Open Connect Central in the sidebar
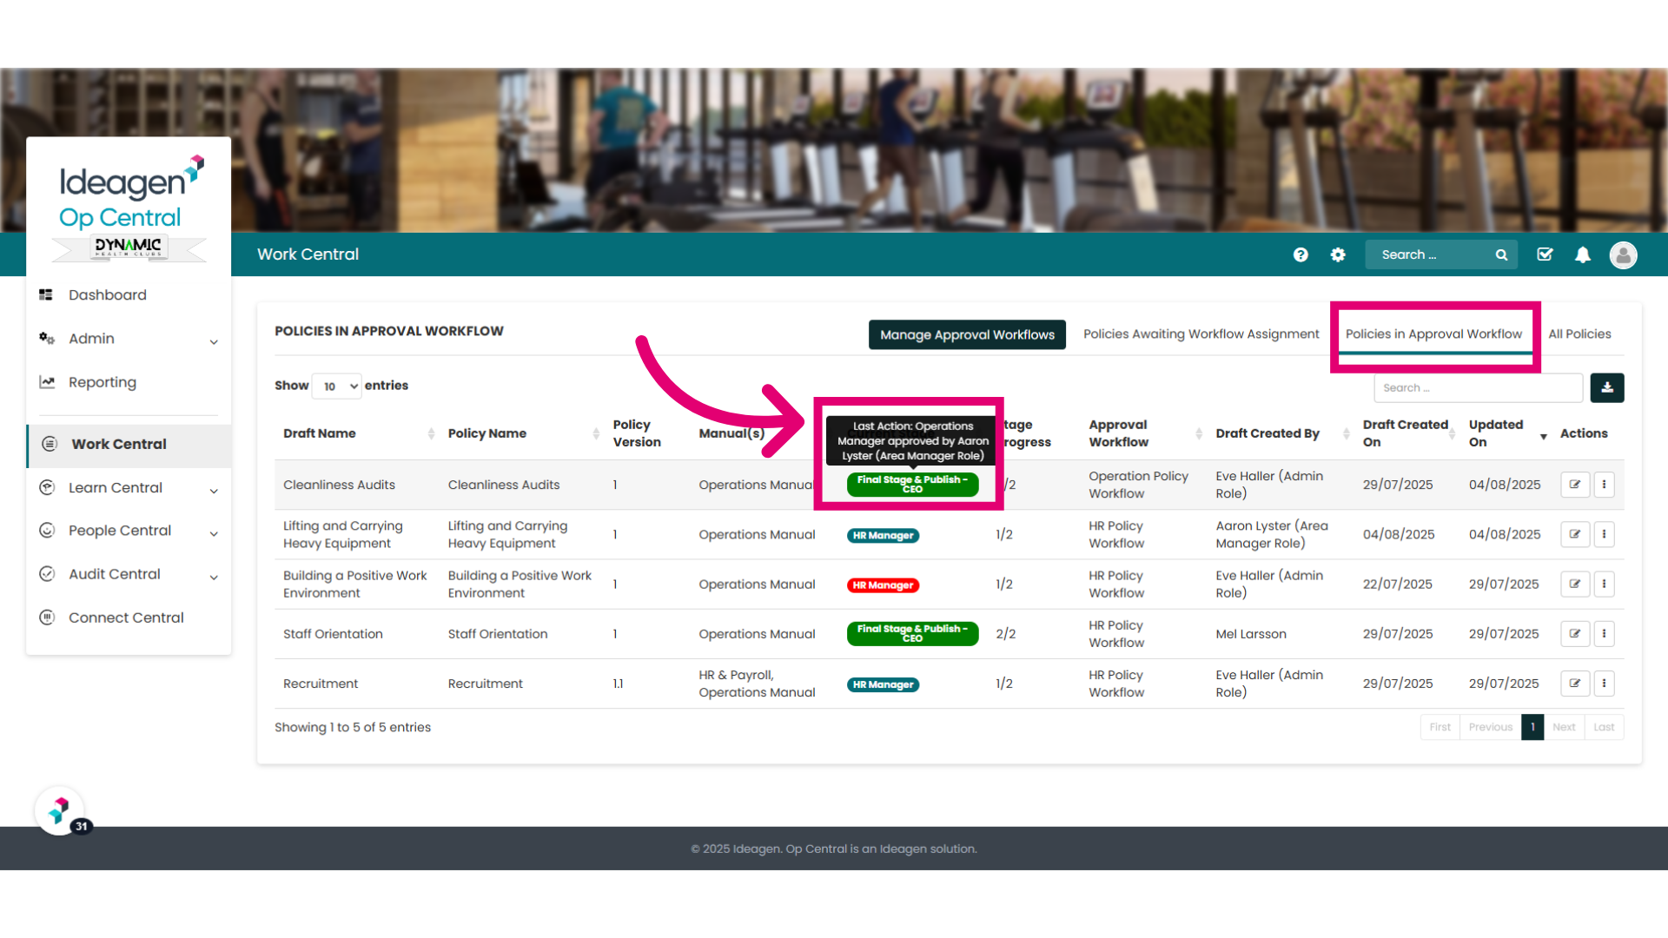Viewport: 1668px width, 938px height. [126, 618]
